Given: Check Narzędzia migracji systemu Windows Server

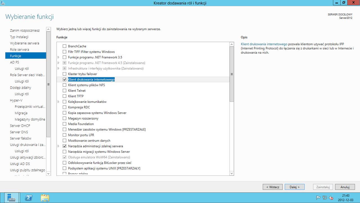Looking at the screenshot, I should [64, 152].
